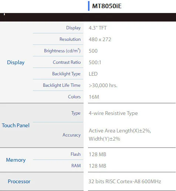Click the Backlight Life Time label
The image size is (176, 191).
[x=62, y=85]
